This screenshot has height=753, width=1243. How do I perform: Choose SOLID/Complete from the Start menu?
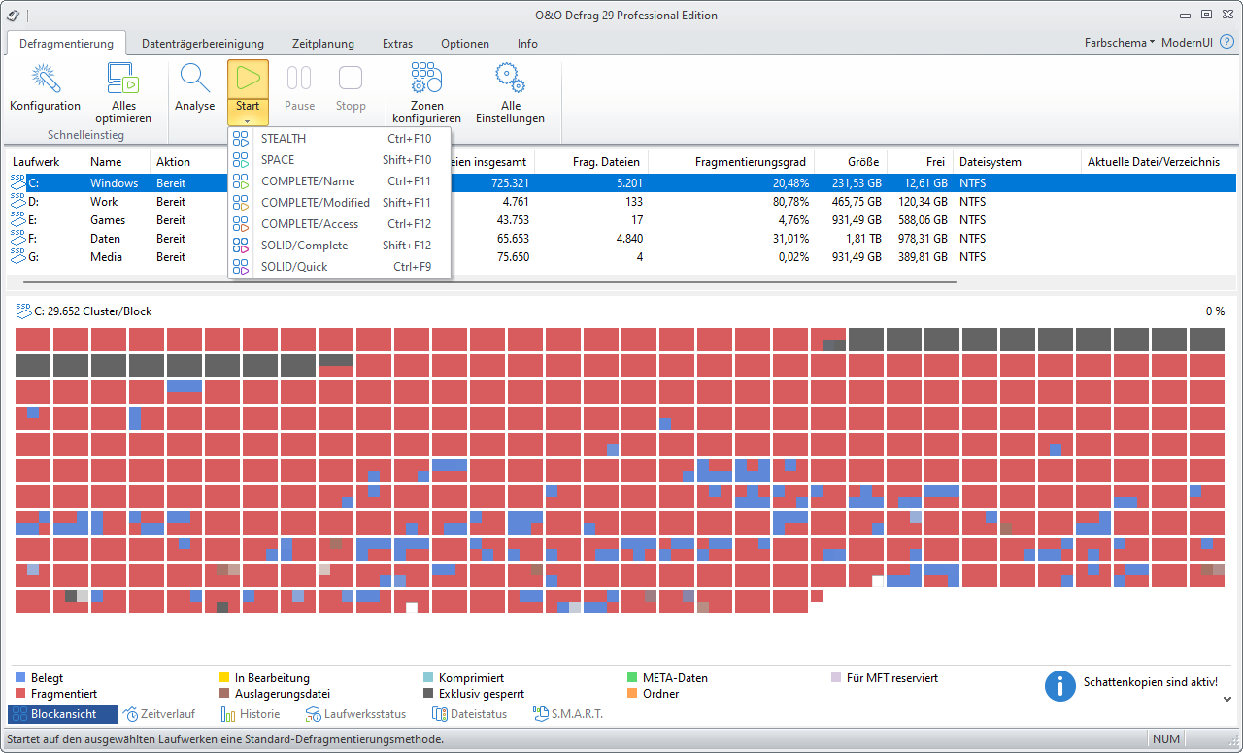pyautogui.click(x=339, y=246)
